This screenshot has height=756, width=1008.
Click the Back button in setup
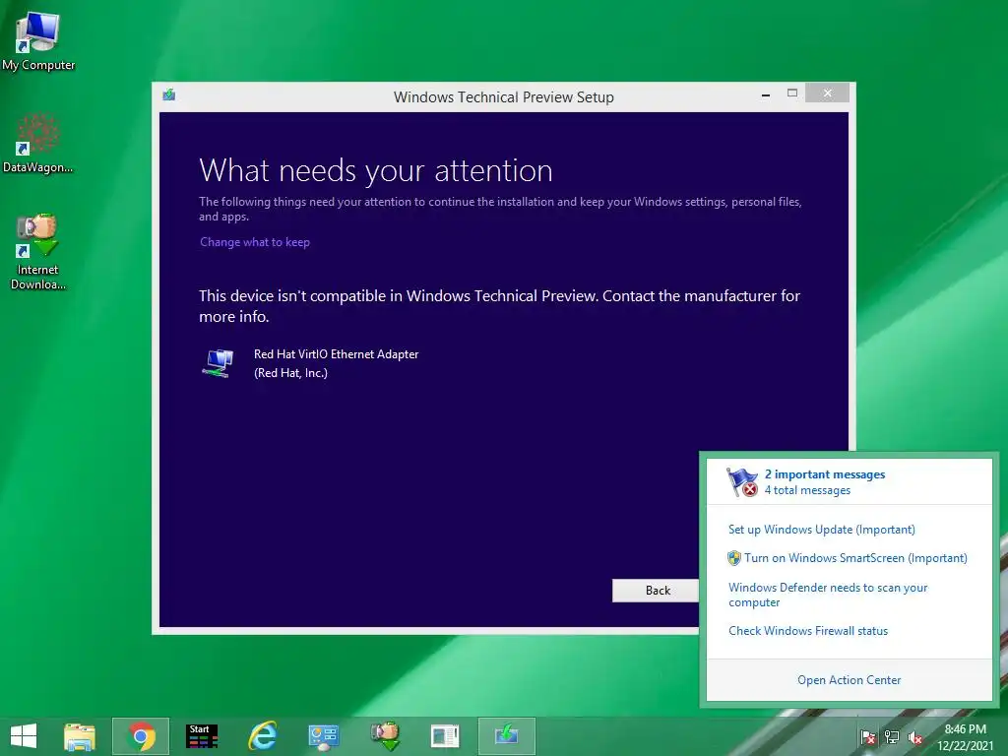(656, 591)
